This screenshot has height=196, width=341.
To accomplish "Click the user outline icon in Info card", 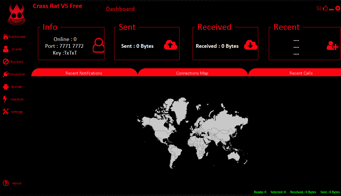I will point(98,45).
